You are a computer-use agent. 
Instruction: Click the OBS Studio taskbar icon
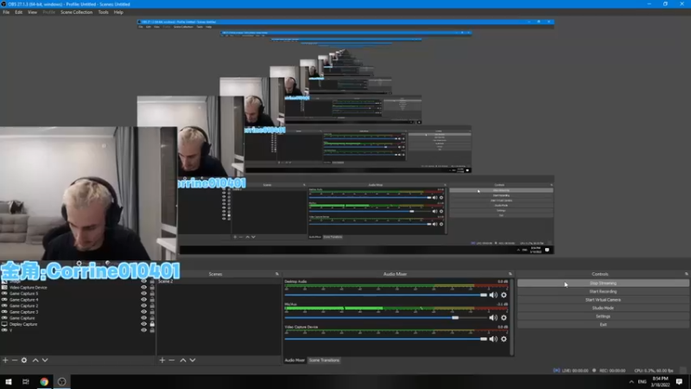point(61,381)
